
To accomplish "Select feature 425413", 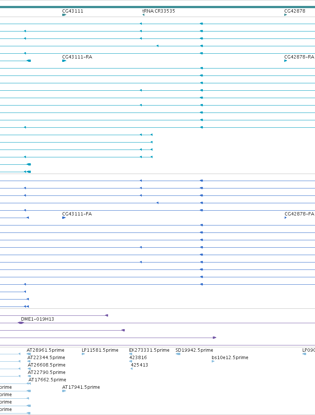I will 139,365.
